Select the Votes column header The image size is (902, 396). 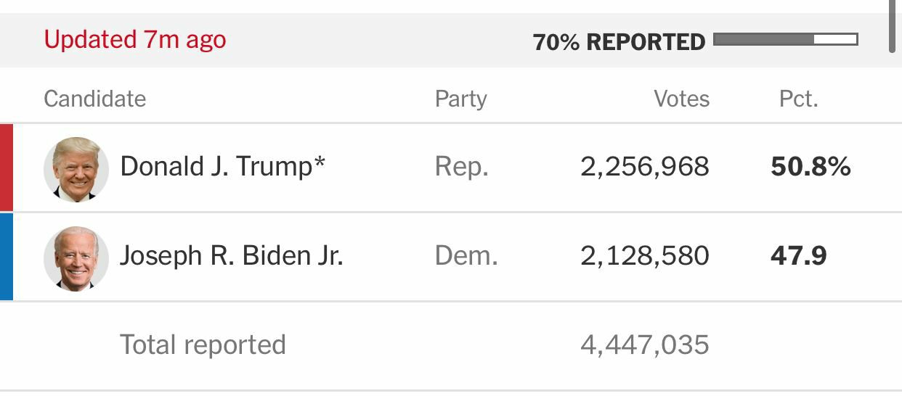(681, 99)
